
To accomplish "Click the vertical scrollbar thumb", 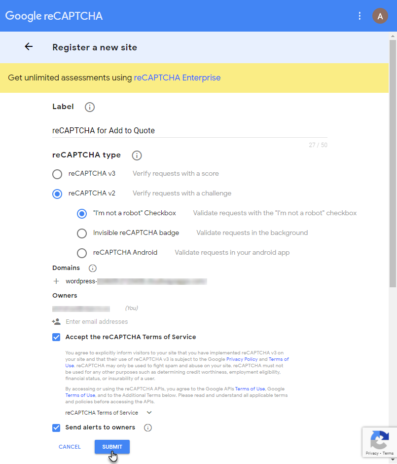I will point(393,164).
